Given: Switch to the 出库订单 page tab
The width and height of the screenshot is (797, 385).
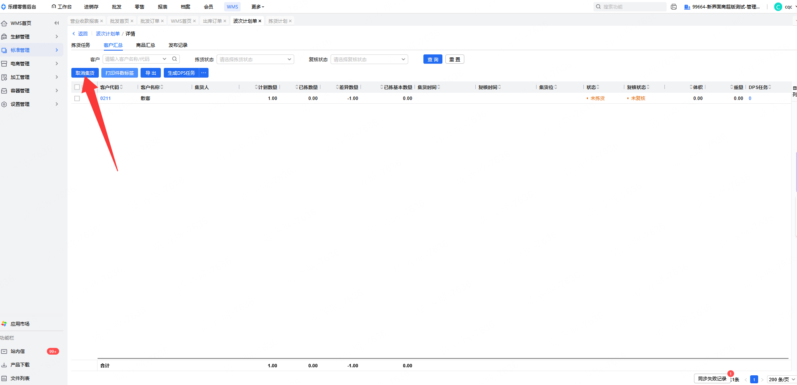Looking at the screenshot, I should 212,21.
